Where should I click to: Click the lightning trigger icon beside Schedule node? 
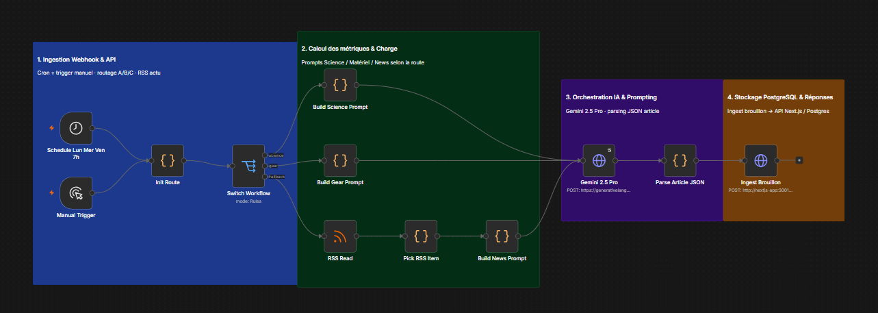click(51, 128)
